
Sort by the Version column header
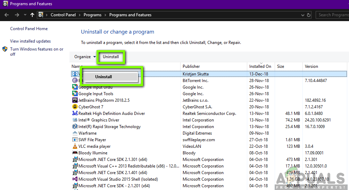[x=311, y=66]
